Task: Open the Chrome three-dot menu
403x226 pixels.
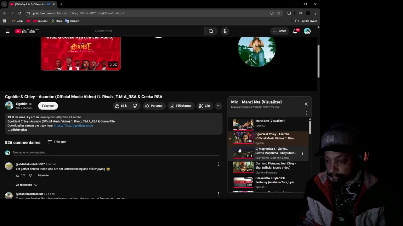Action: point(315,13)
